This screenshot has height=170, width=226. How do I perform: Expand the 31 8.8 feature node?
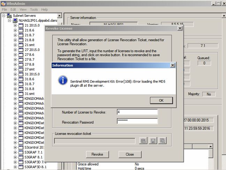(15, 89)
